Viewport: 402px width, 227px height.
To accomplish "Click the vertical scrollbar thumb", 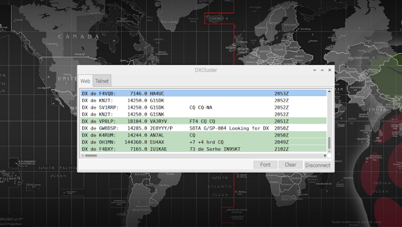I will click(329, 143).
